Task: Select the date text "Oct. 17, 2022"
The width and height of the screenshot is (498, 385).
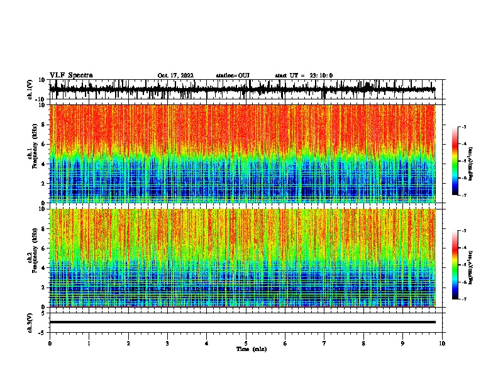Action: [x=175, y=75]
